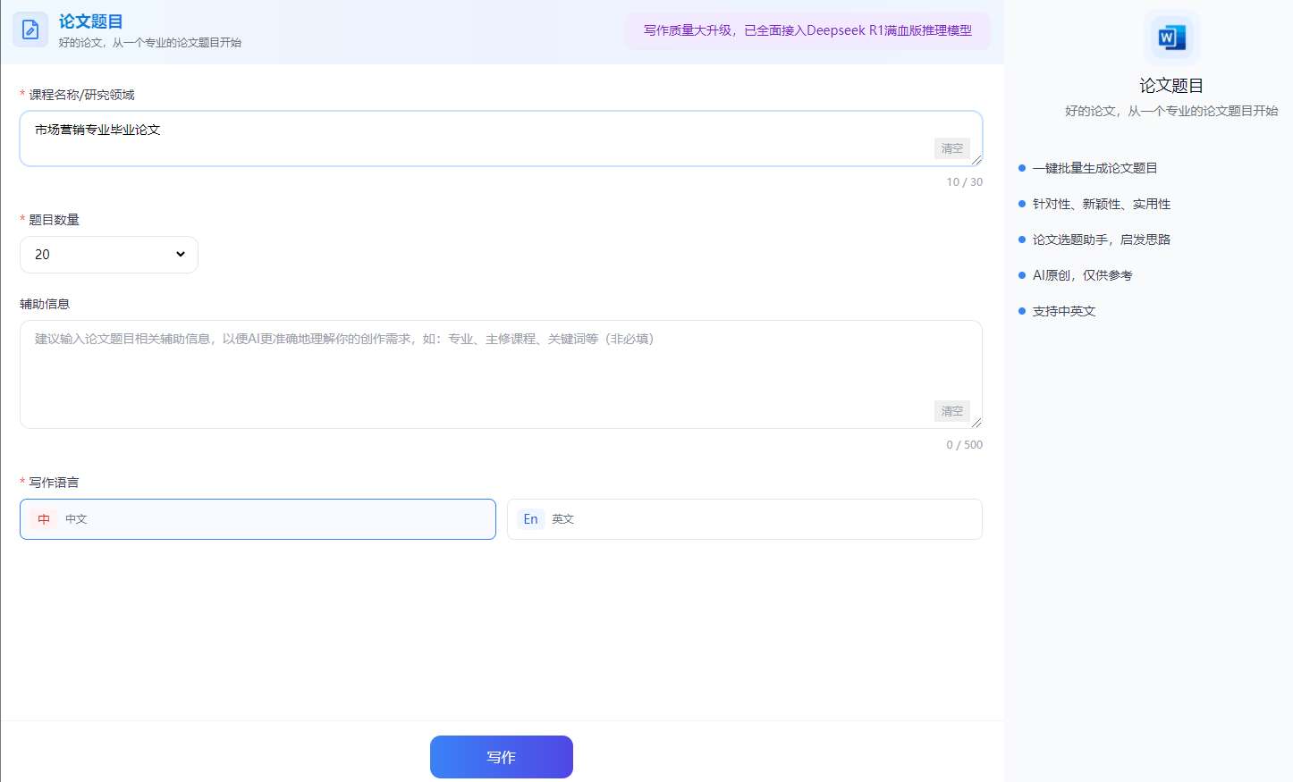Click the 题目数量 field label

coord(54,220)
